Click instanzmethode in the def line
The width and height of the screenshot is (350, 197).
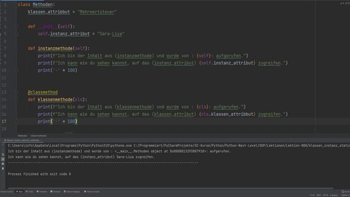click(x=55, y=49)
